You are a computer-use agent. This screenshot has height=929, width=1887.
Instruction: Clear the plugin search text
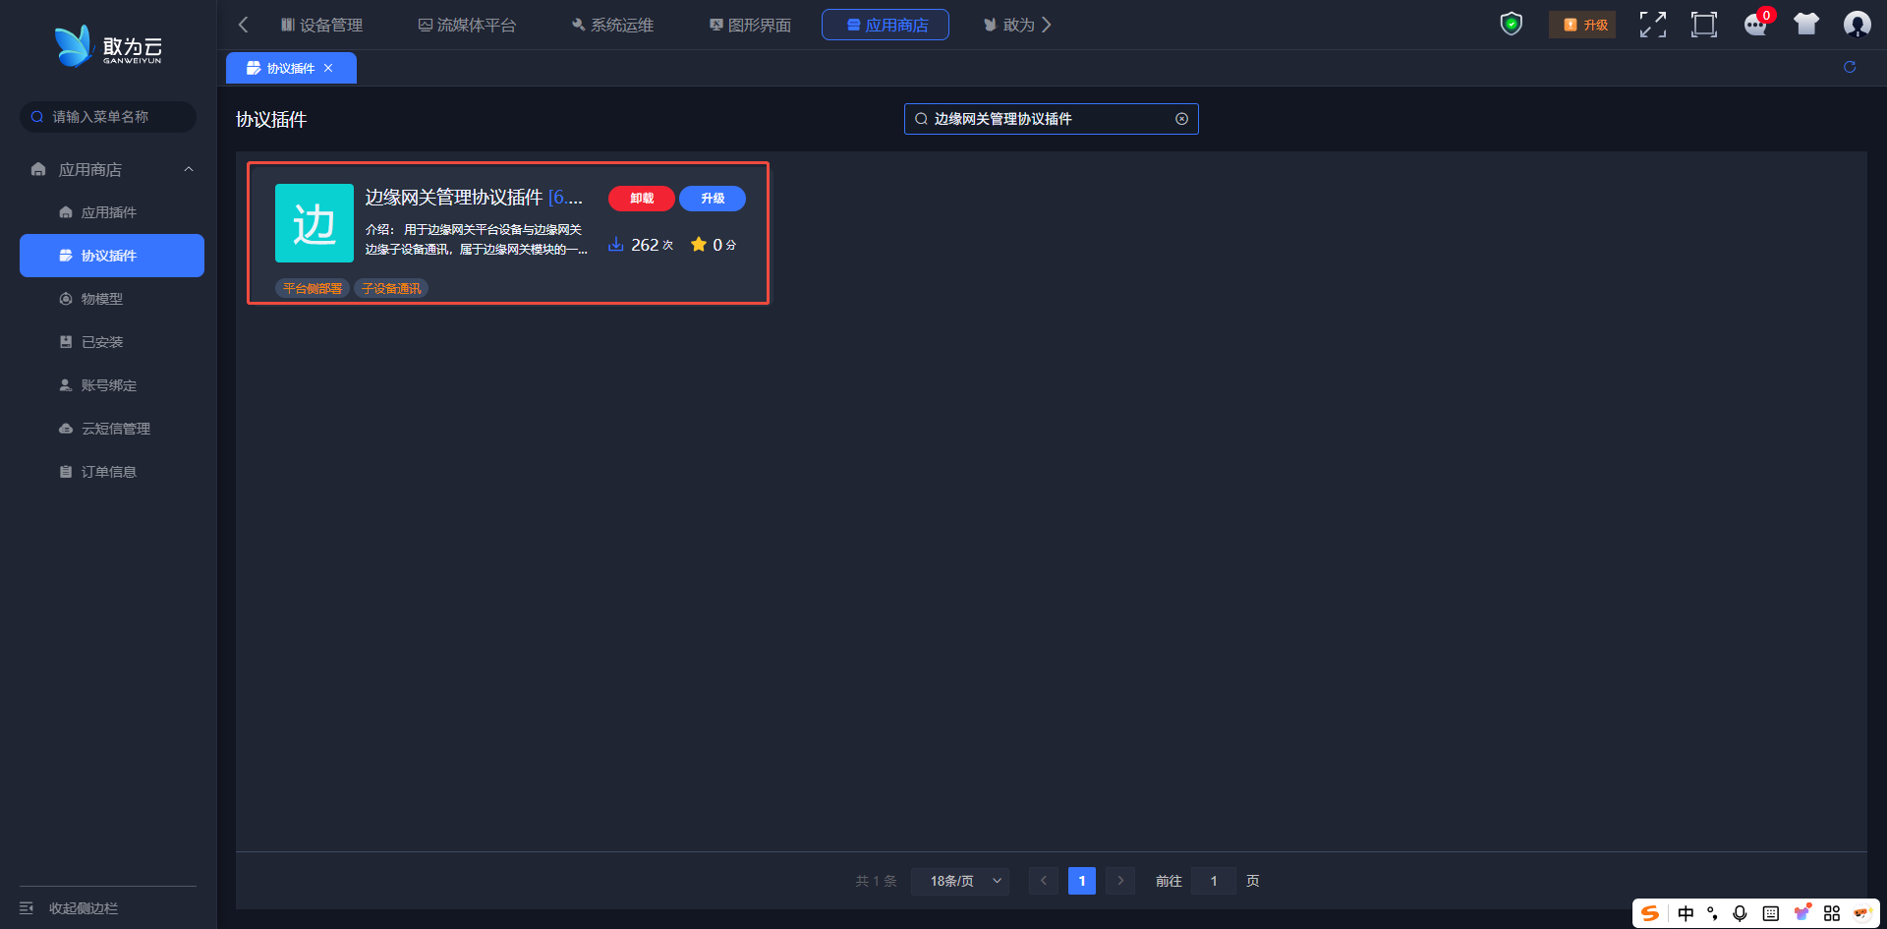click(1182, 119)
